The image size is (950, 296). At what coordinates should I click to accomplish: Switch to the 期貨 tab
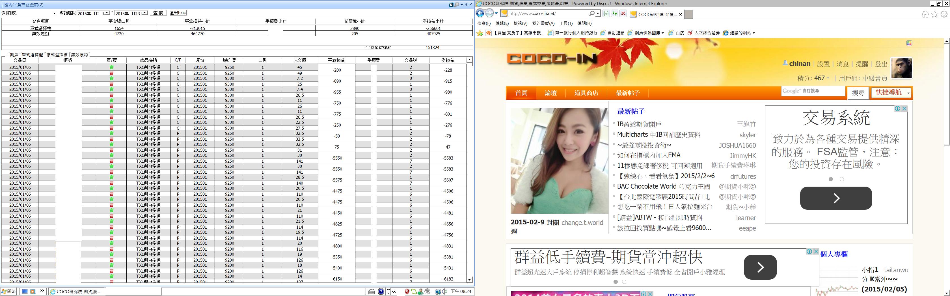14,55
